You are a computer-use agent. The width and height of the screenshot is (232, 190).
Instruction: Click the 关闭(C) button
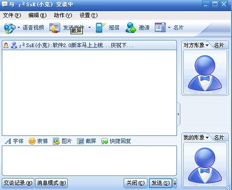(x=135, y=183)
